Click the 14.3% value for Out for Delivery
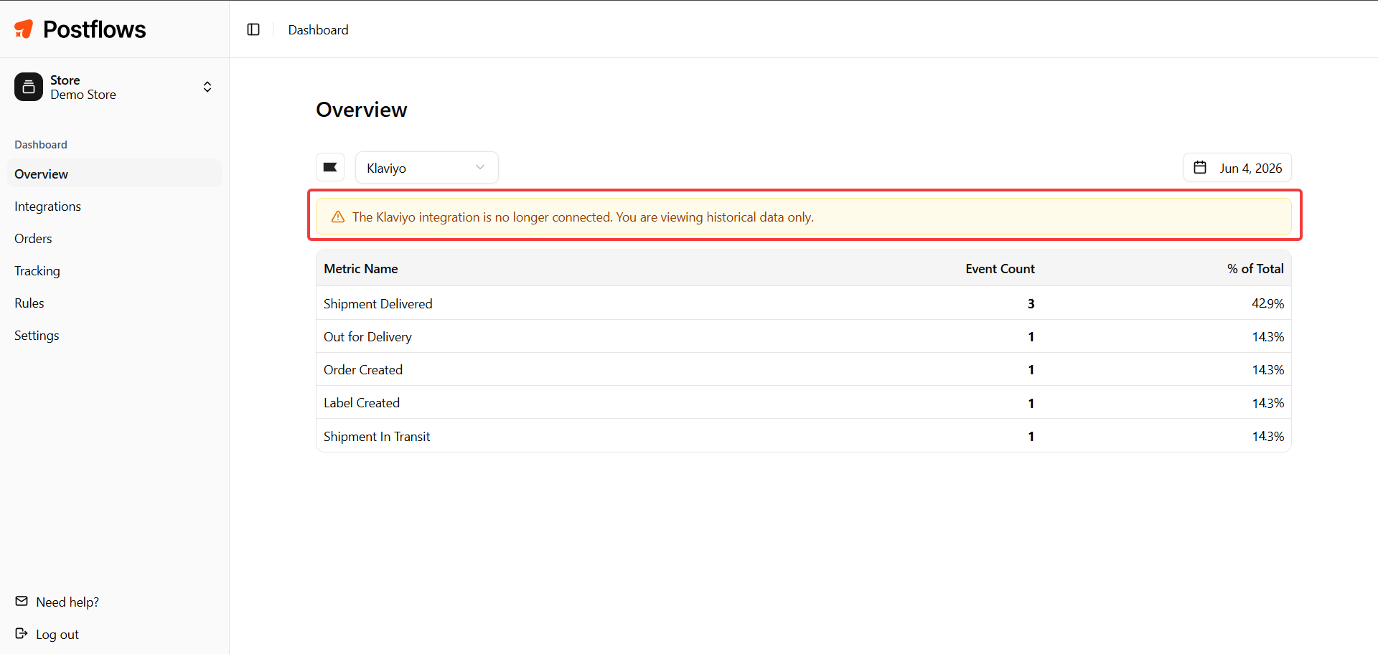The height and width of the screenshot is (654, 1378). 1267,337
